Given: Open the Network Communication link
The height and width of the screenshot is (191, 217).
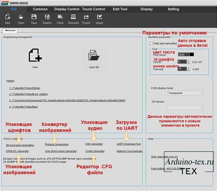Looking at the screenshot, I should click(130, 151).
